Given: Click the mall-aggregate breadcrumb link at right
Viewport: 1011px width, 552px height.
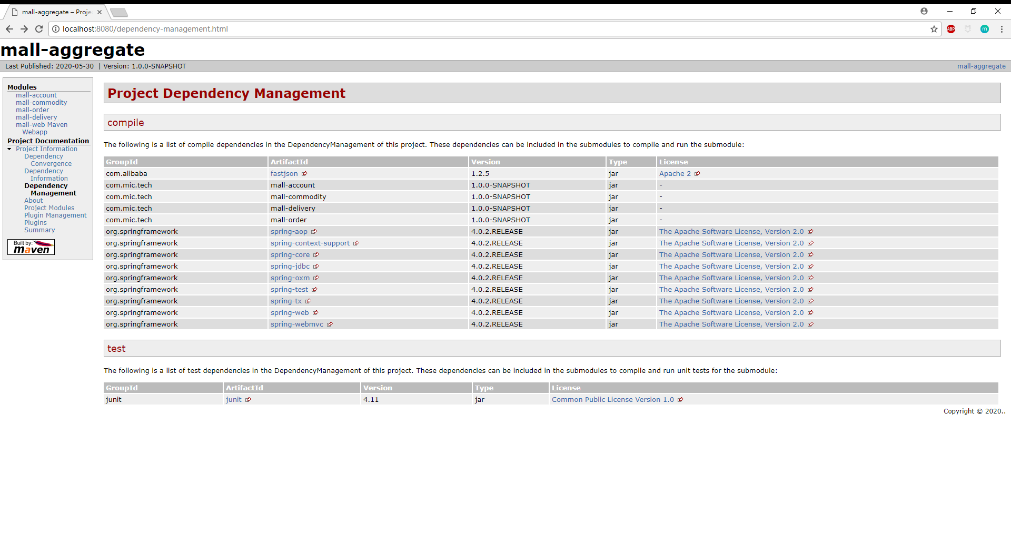Looking at the screenshot, I should click(982, 66).
